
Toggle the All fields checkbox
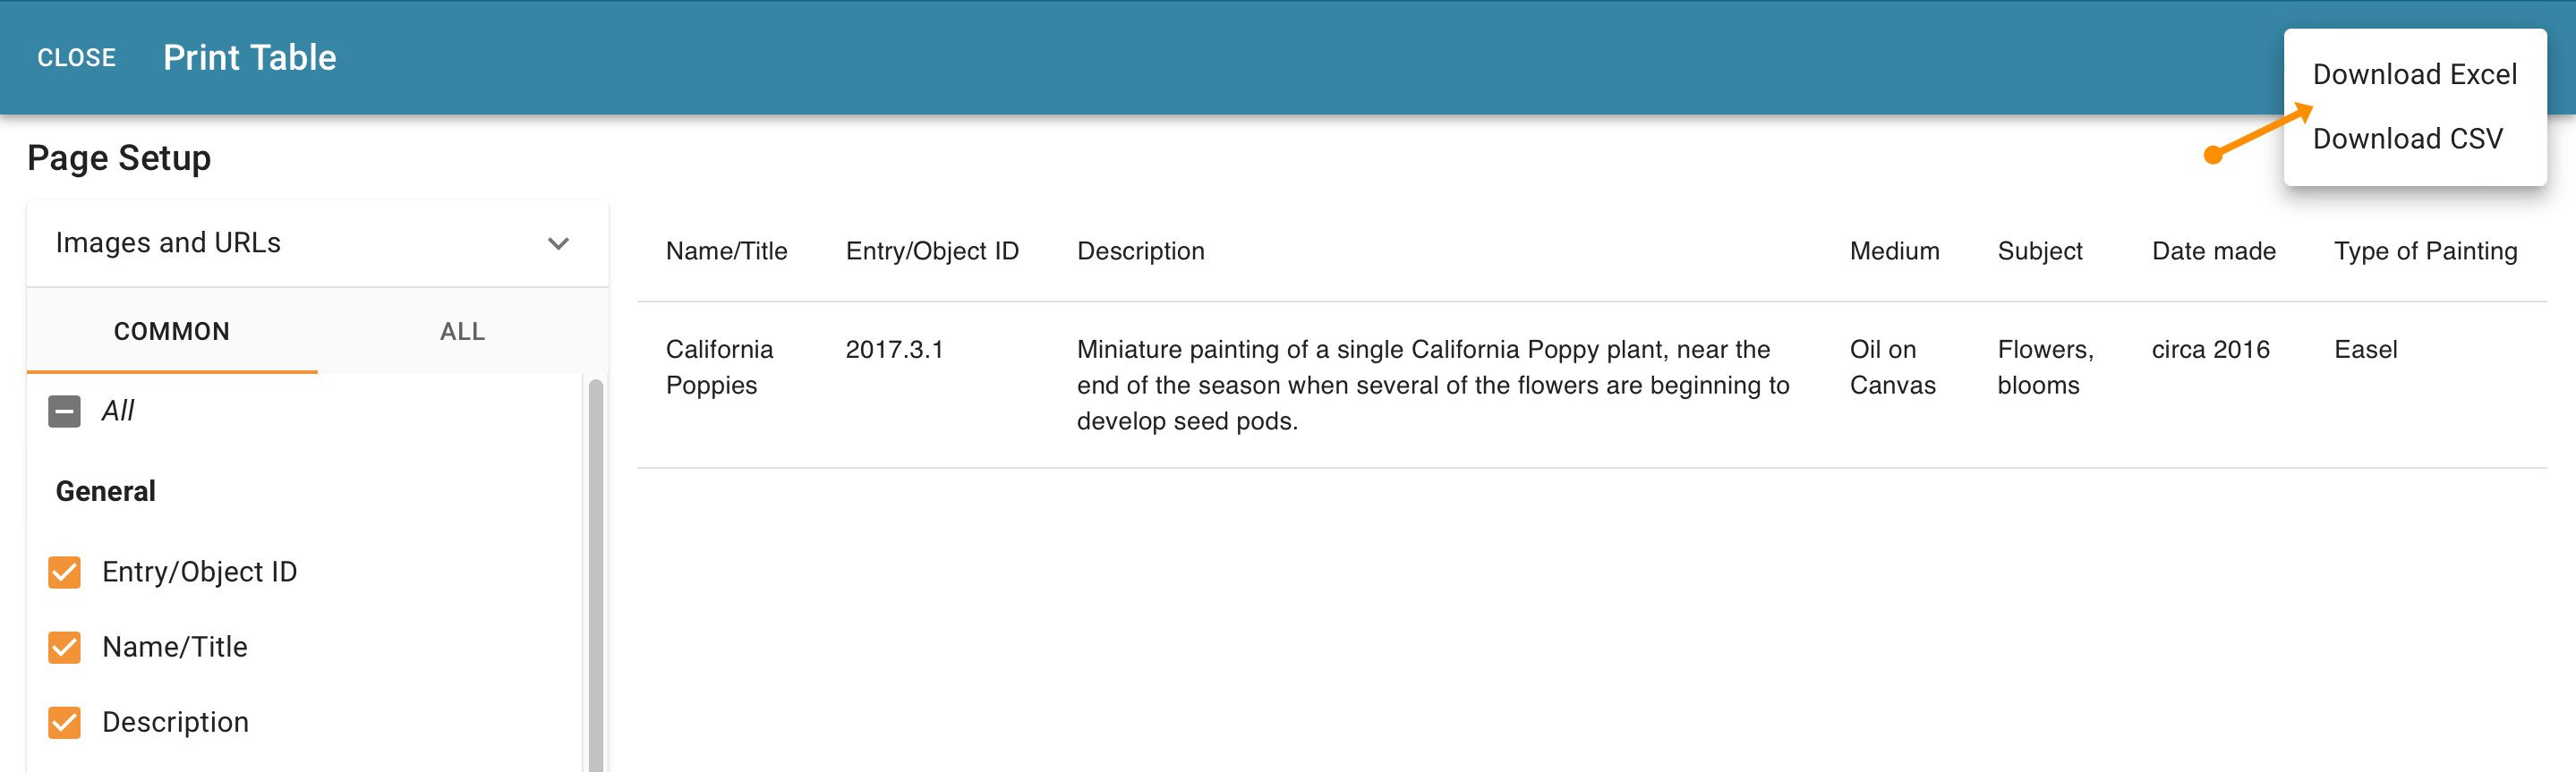coord(64,410)
